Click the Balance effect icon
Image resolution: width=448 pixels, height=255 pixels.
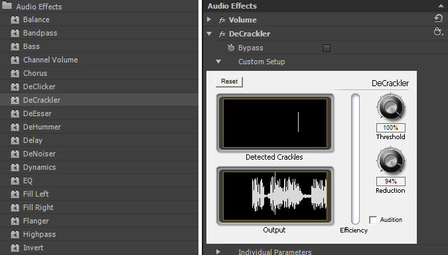15,20
